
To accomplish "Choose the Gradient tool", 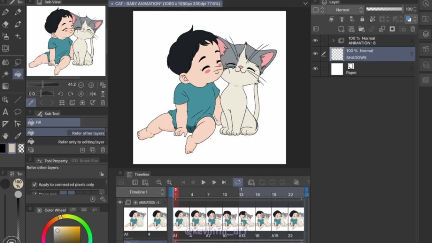I will click(5, 86).
